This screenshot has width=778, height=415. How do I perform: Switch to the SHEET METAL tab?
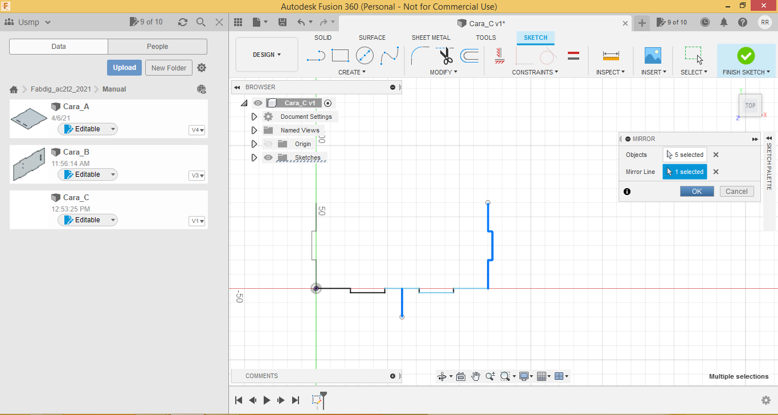click(x=431, y=38)
